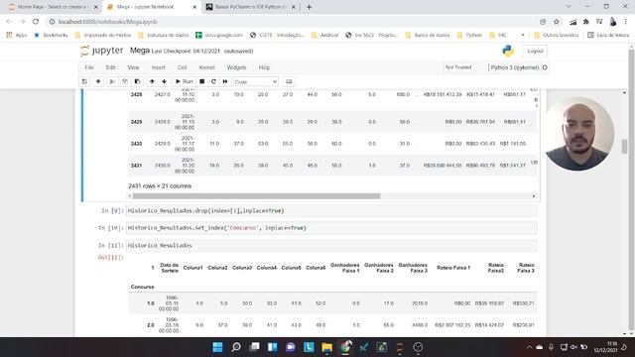
Task: Switch to the Home Page browser tab
Action: click(53, 7)
